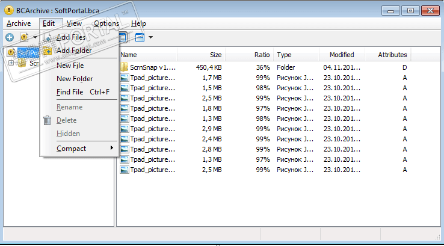Click the blue plus toolbar icon
Screen dimensions: 444x246
pos(10,37)
